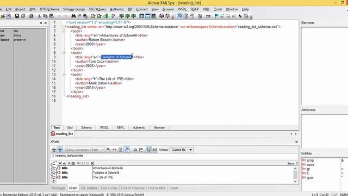This screenshot has width=348, height=196.
Task: Collapse the second book element on line 8
Action: 64,53
